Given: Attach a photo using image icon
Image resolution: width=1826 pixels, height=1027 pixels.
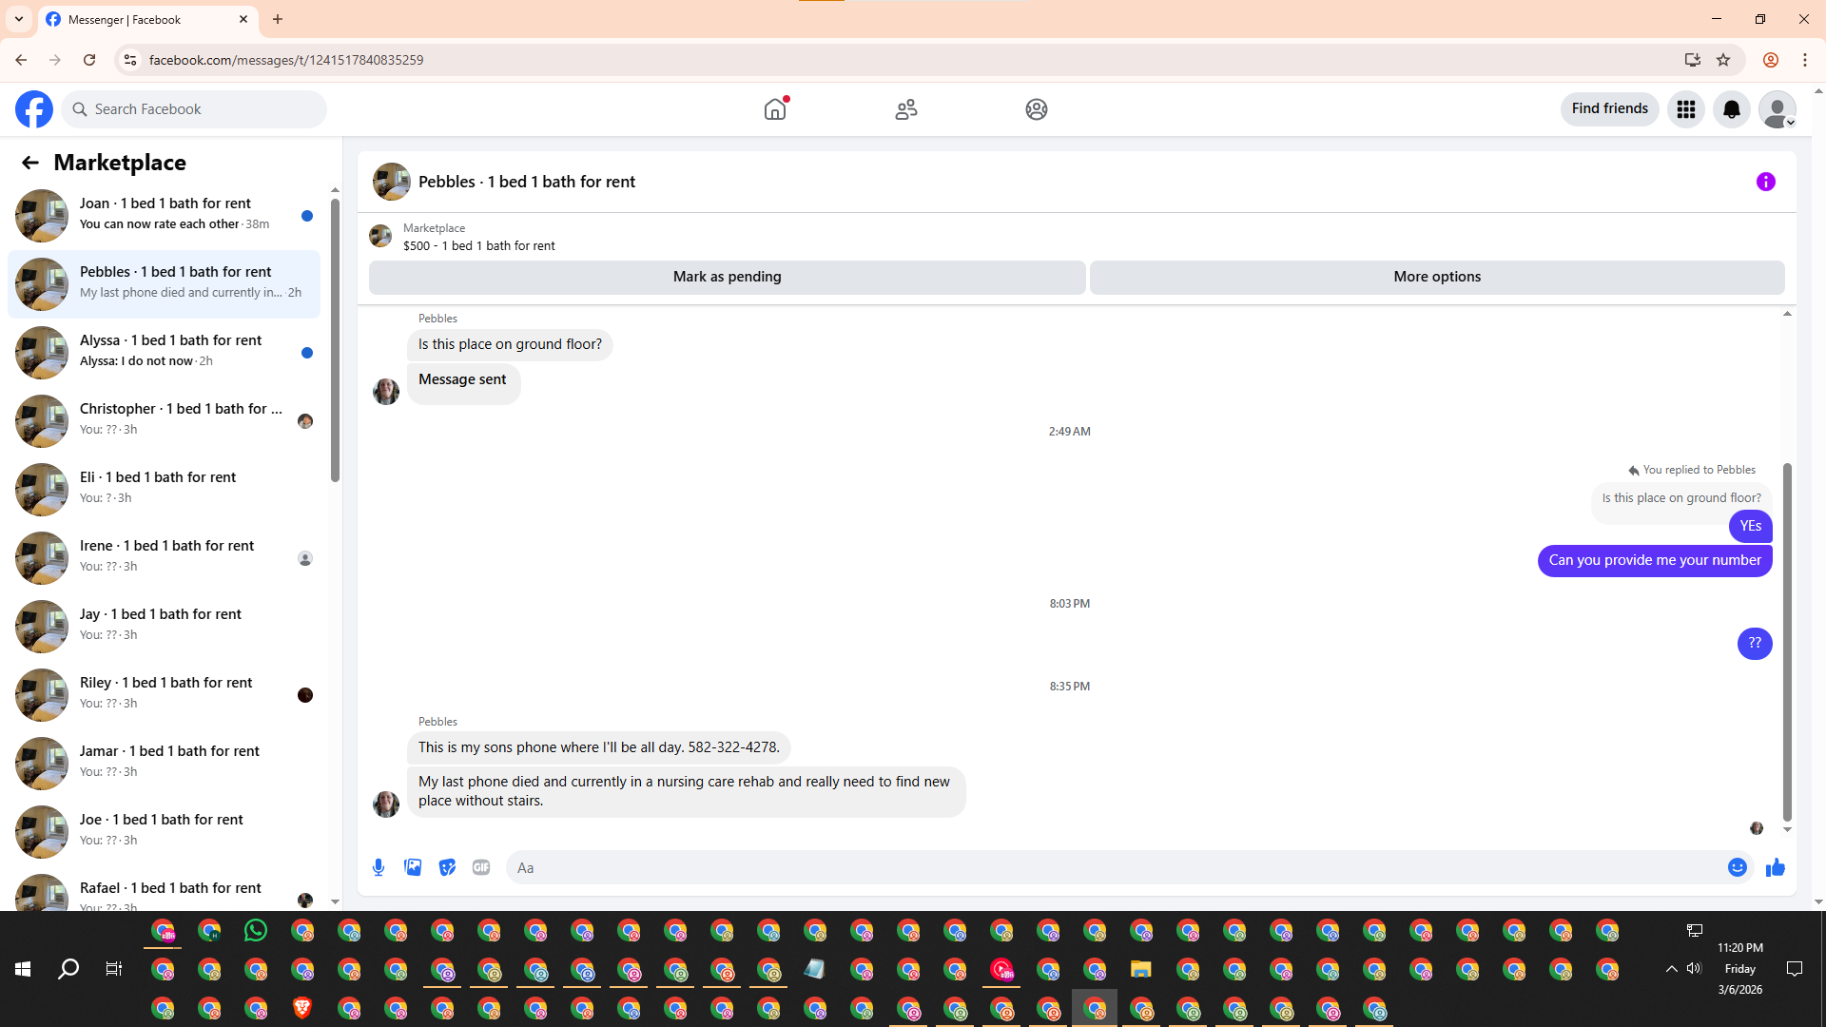Looking at the screenshot, I should tap(413, 867).
